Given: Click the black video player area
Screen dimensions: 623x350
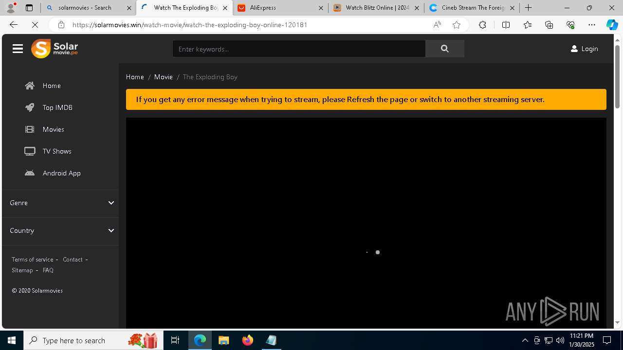Looking at the screenshot, I should 366,223.
